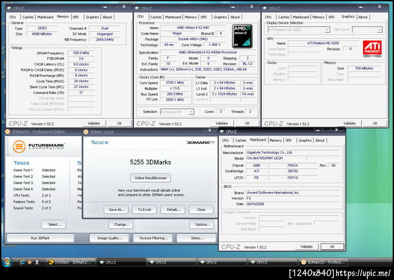
Task: Click the Close button in Score dialog
Action: [x=202, y=210]
